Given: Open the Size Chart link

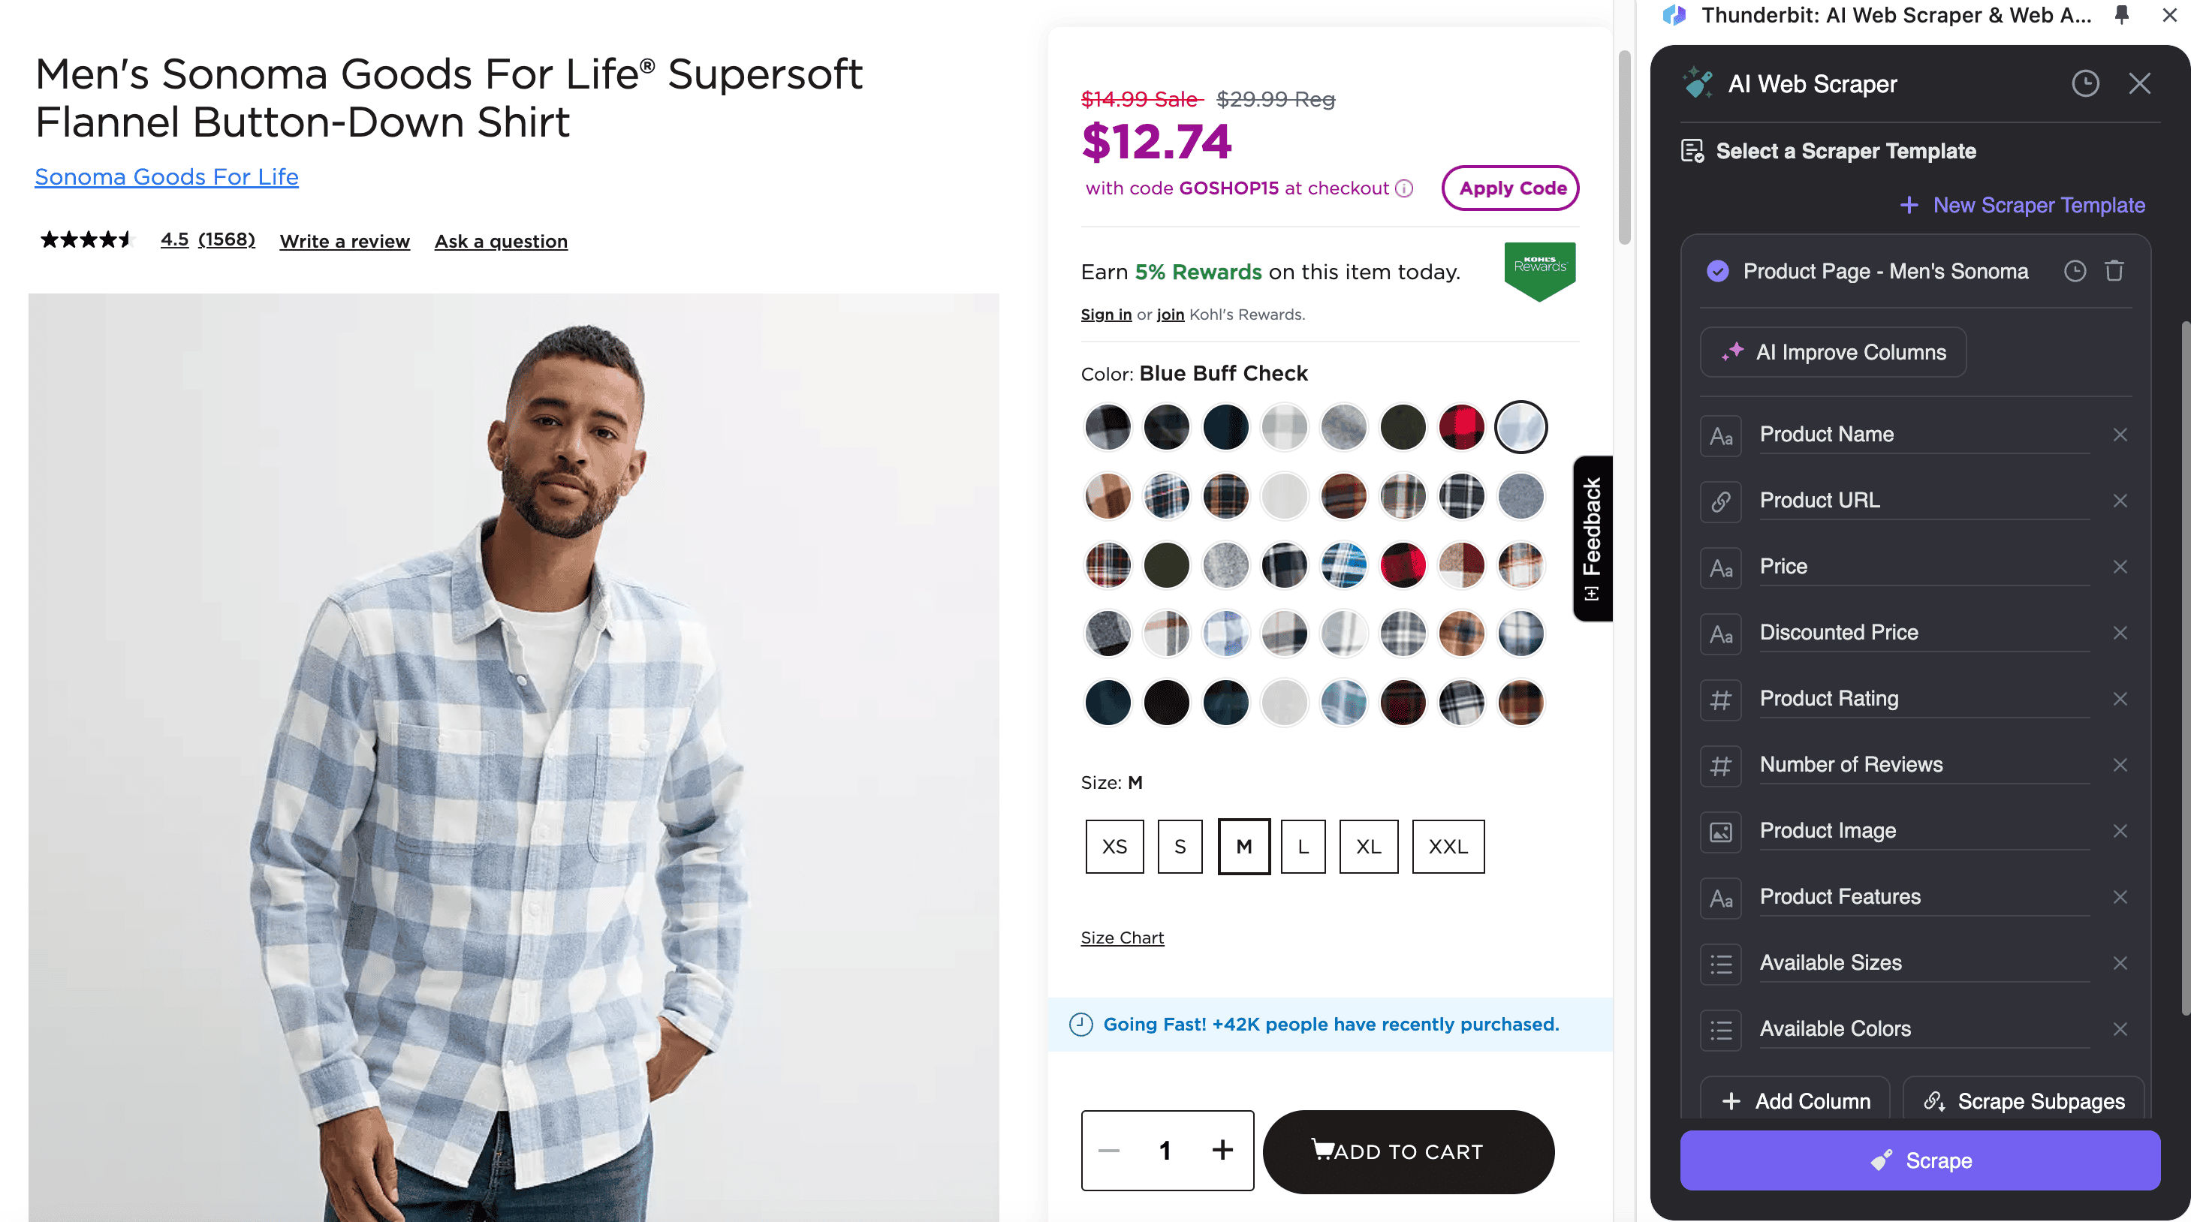Looking at the screenshot, I should click(x=1122, y=937).
